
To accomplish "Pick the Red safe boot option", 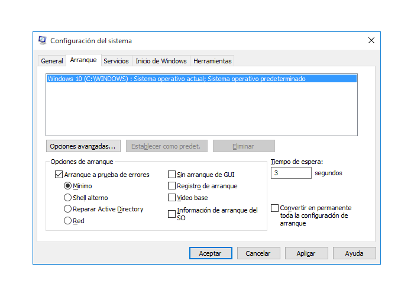I will point(67,221).
